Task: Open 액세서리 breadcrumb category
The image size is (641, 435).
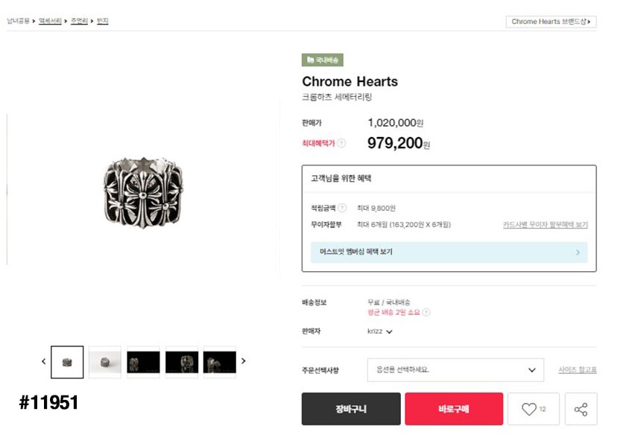Action: [50, 21]
